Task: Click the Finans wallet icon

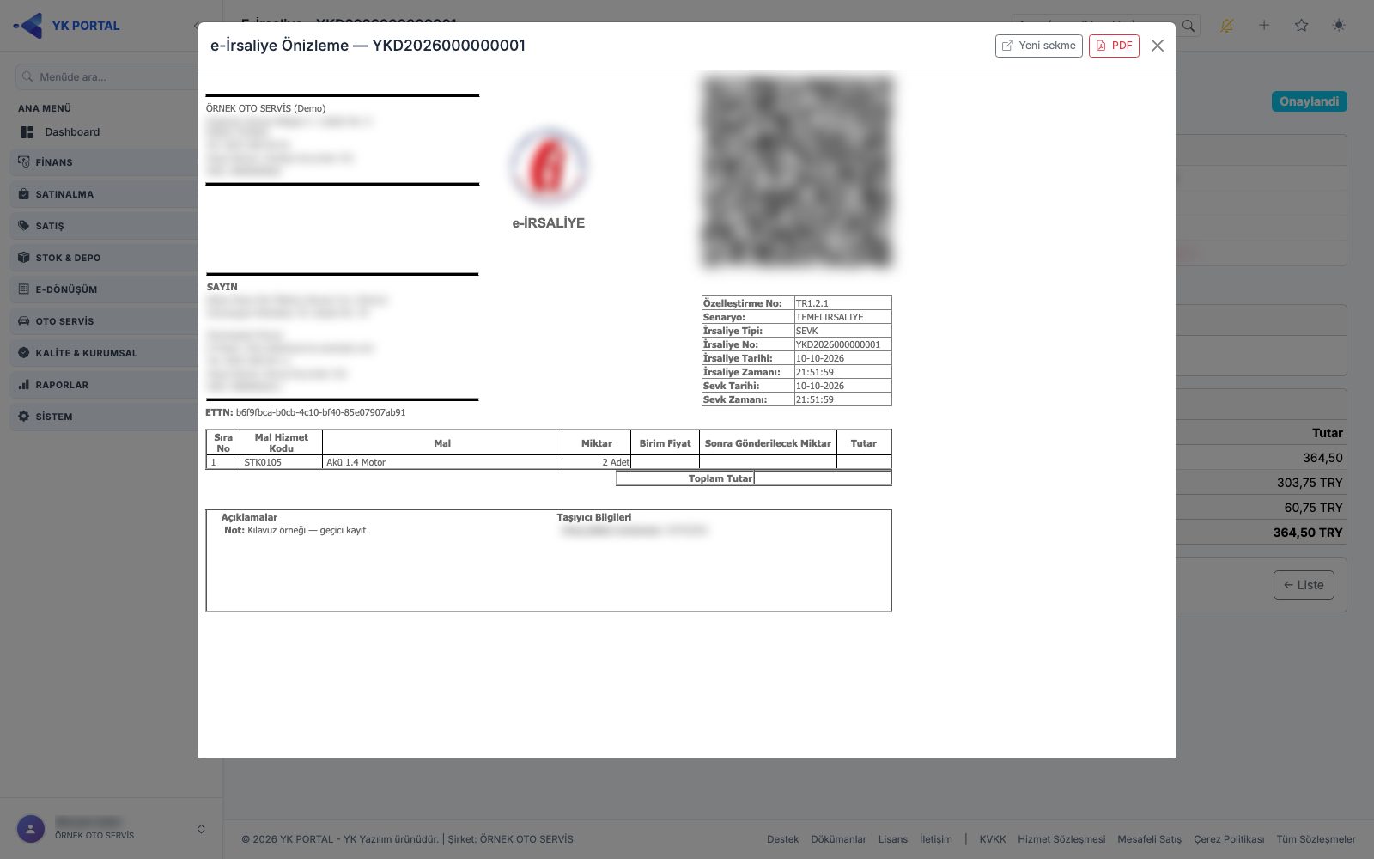Action: [24, 161]
